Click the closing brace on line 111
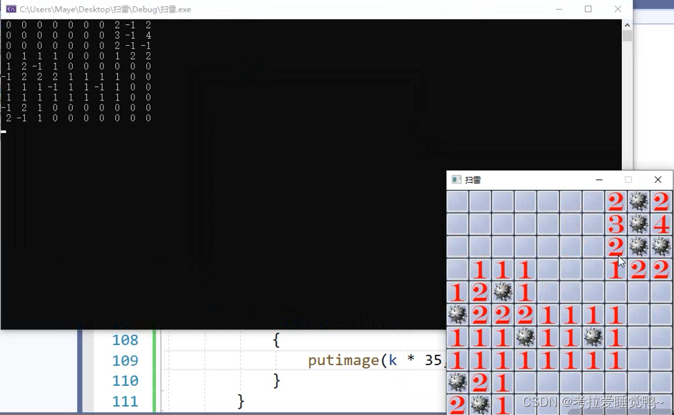 241,401
